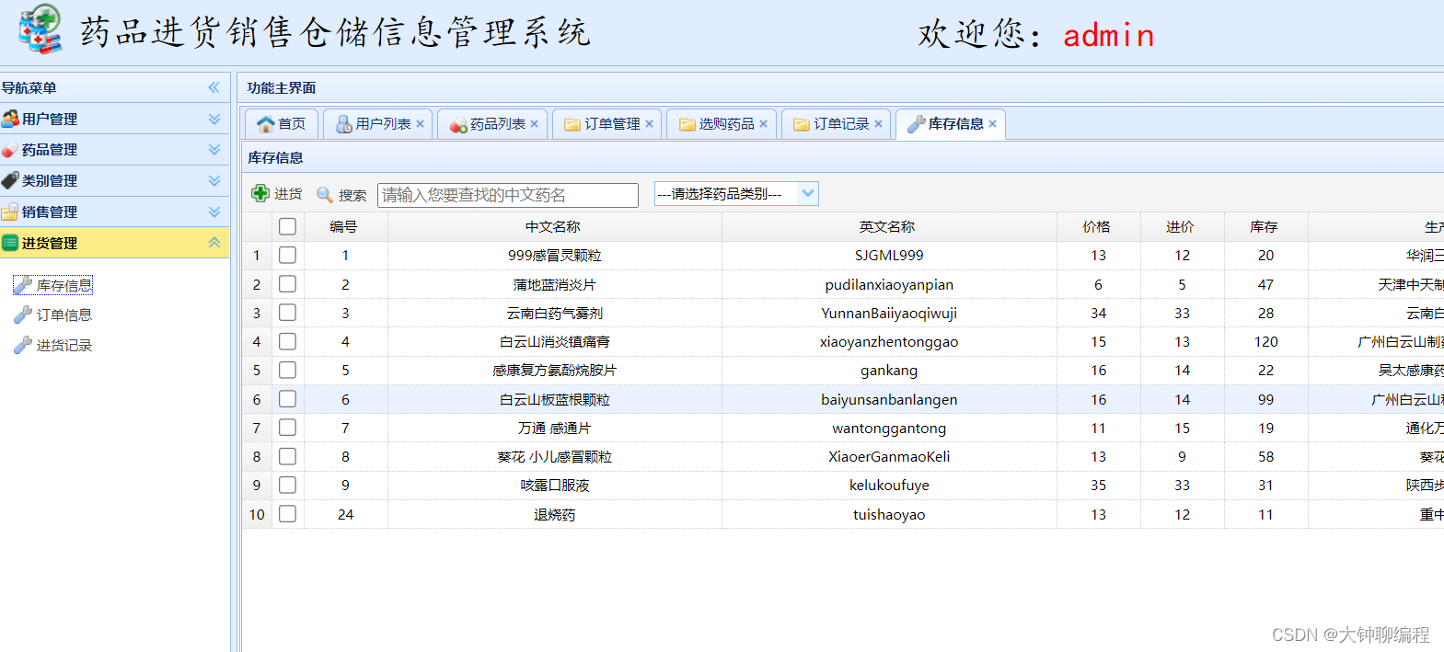
Task: Click the 药品管理 pill icon
Action: [10, 150]
